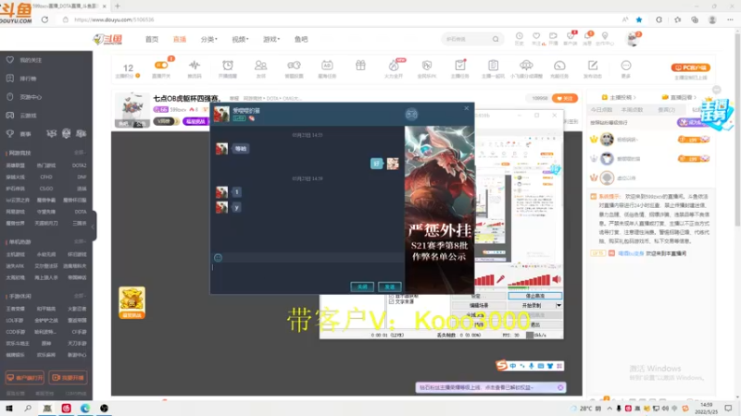Click the chat message input area
741x416 pixels.
tap(308, 273)
